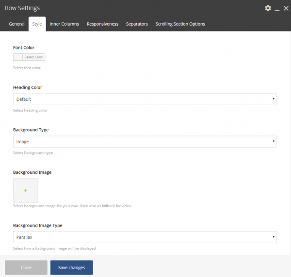This screenshot has height=277, width=291.
Task: Close Row Settings with the X icon
Action: pos(286,8)
